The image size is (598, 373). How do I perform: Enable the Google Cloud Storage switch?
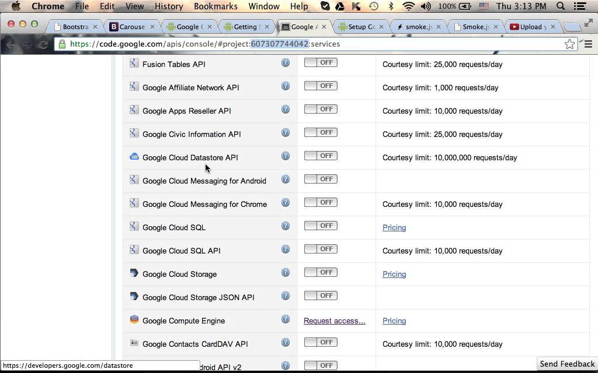(321, 272)
